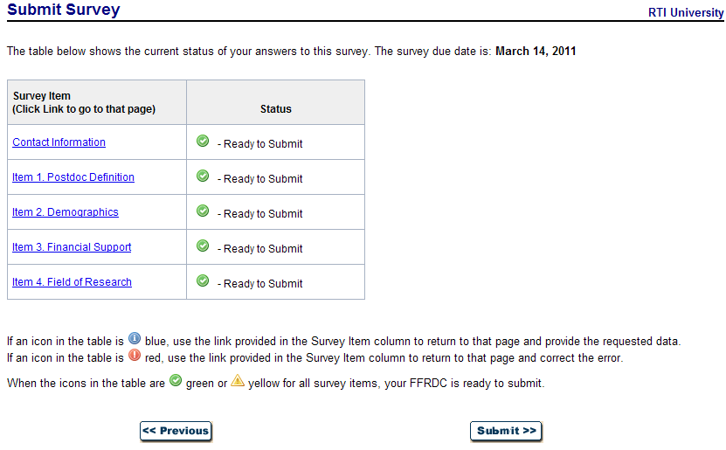
Task: Navigate to Item 3. Financial Support
Action: (72, 247)
